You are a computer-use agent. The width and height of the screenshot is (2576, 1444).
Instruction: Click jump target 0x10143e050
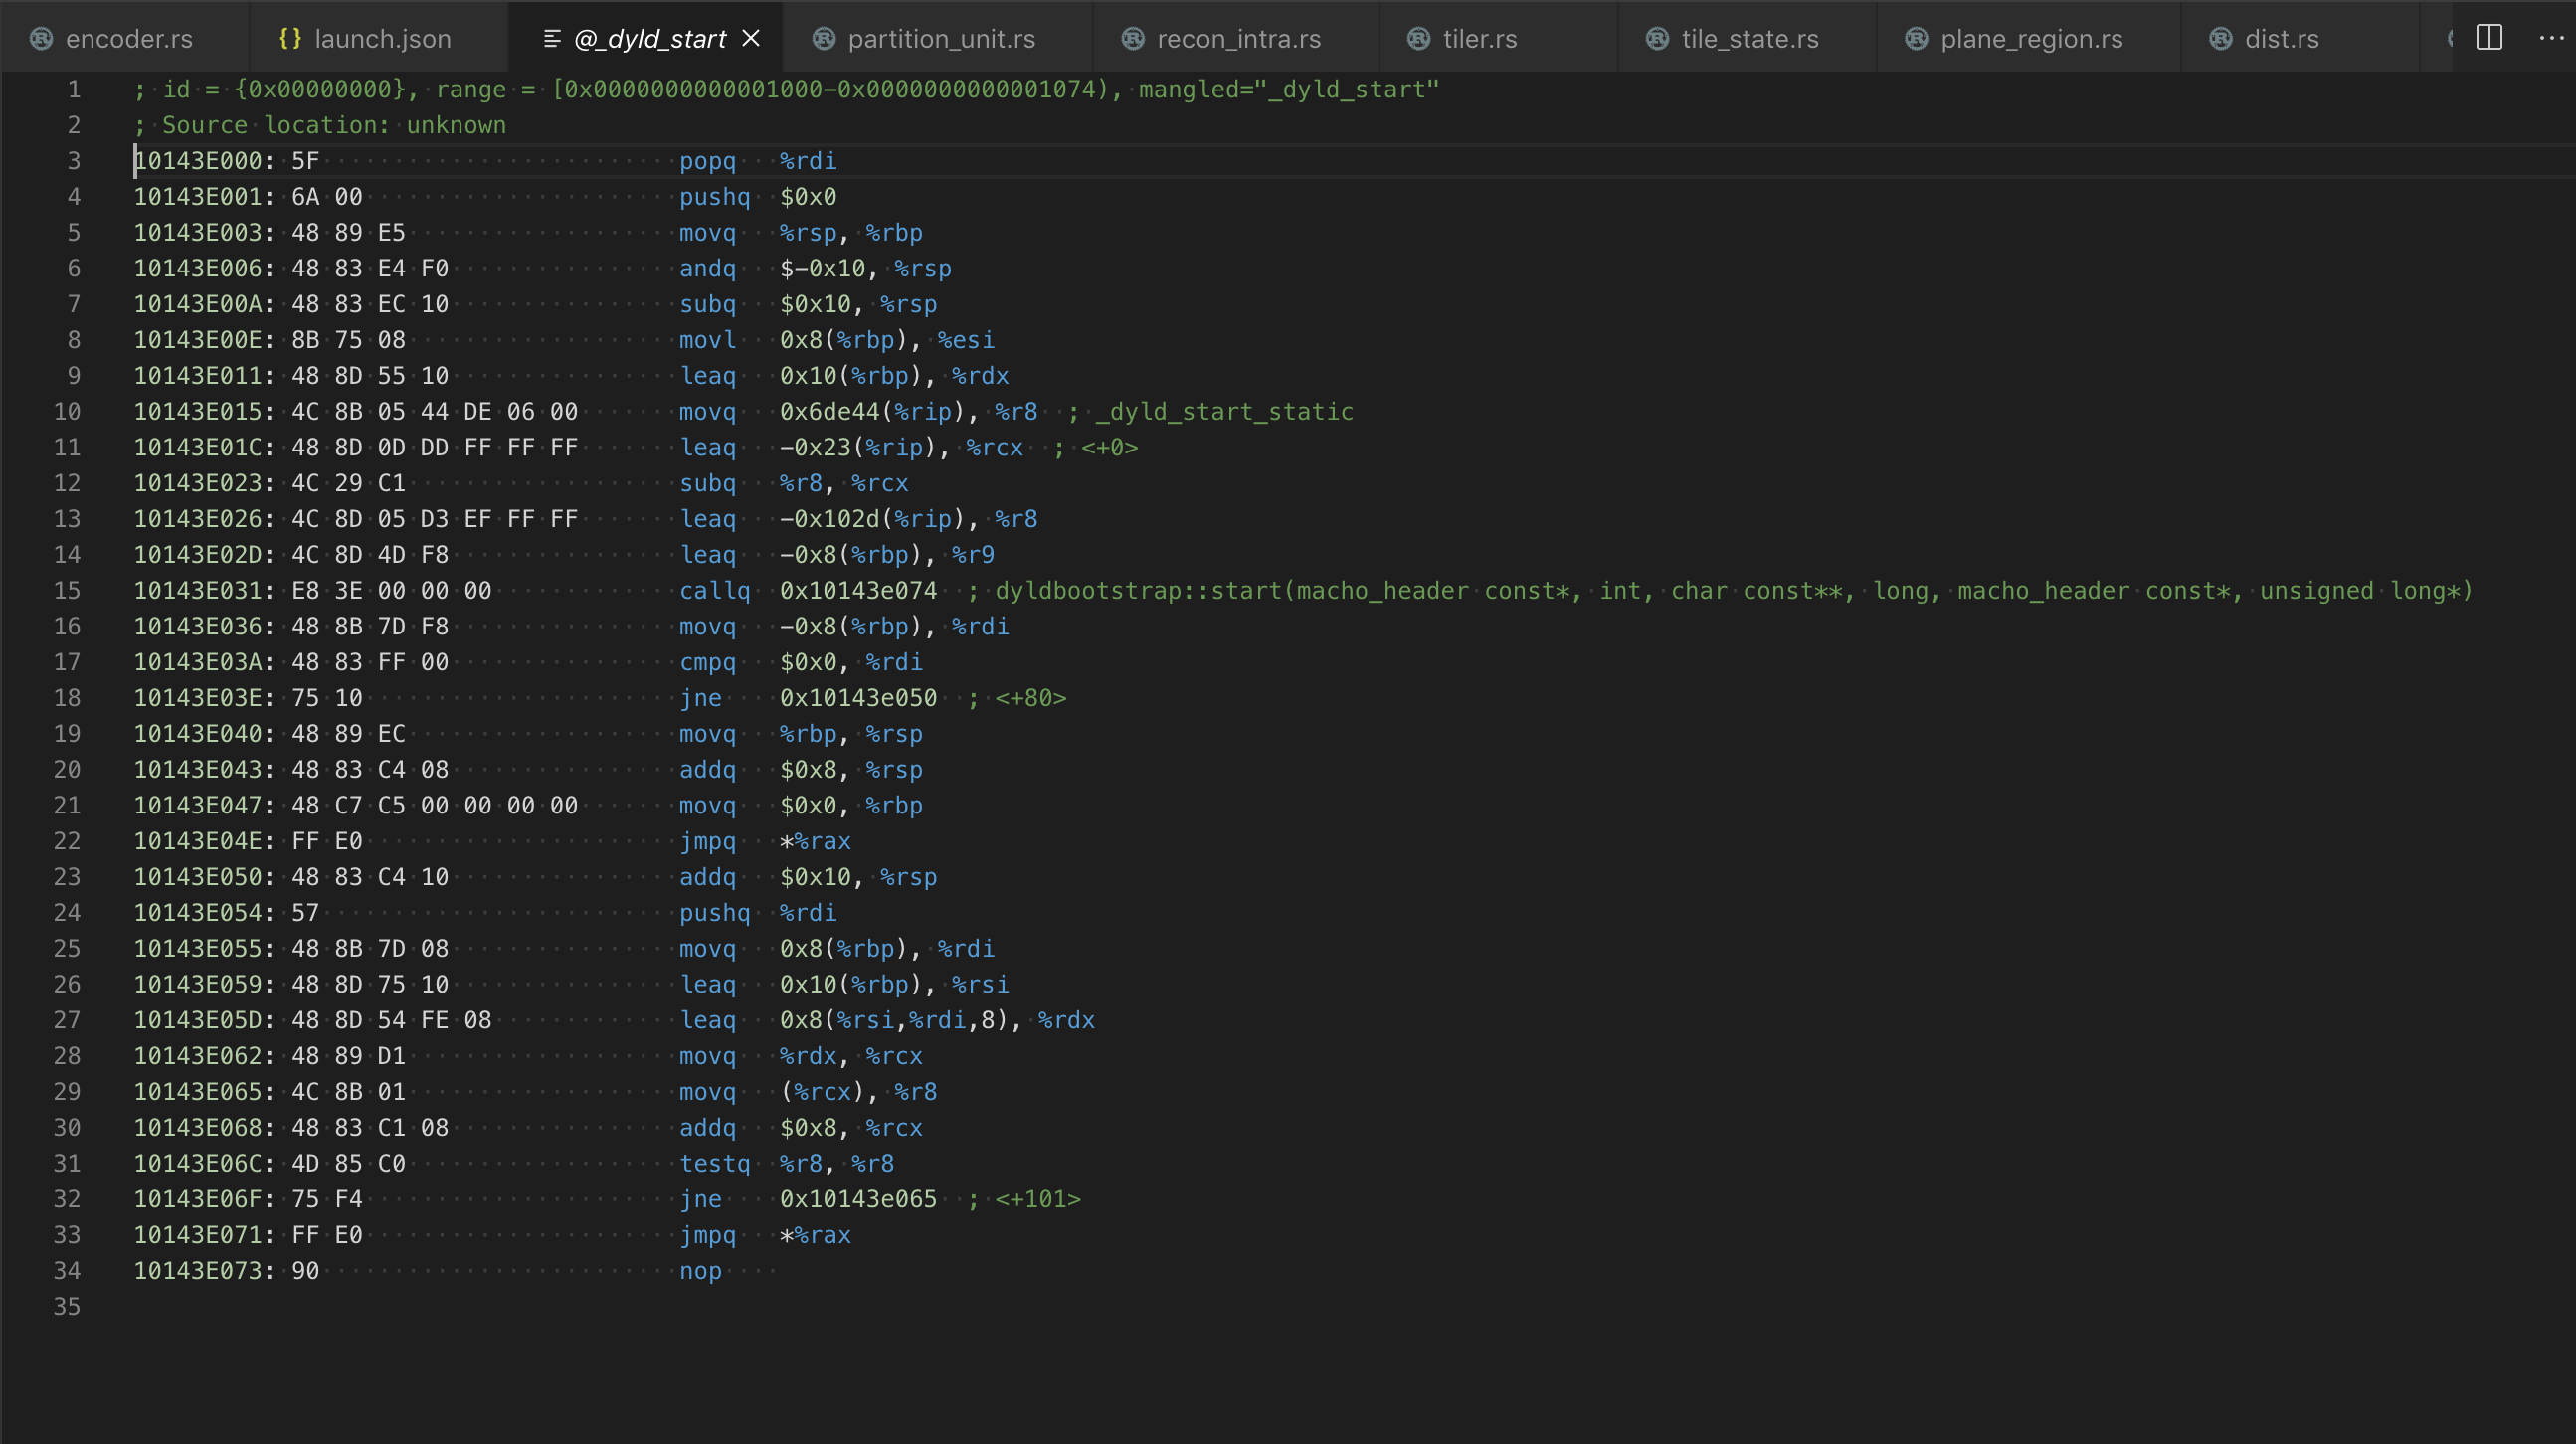pos(859,698)
